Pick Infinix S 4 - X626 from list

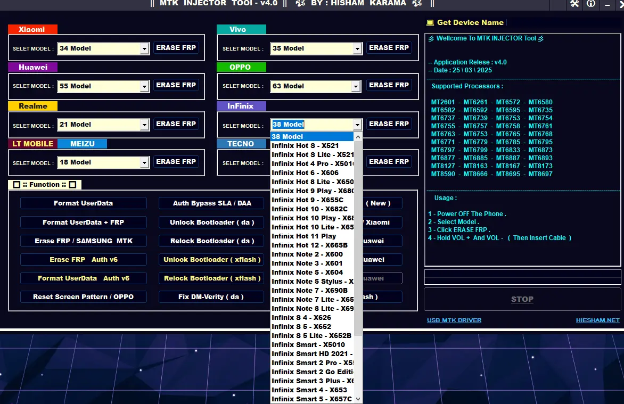[x=301, y=318]
